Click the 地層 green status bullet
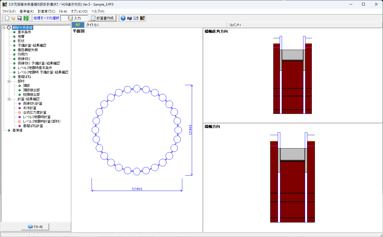383x237 pixels. [x=14, y=37]
